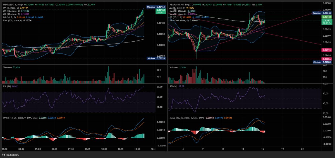
Task: Select MACD legend showing -0.00053 histogram value
Action: tap(202, 117)
